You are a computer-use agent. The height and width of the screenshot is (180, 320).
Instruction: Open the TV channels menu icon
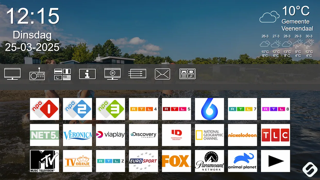pyautogui.click(x=12, y=74)
